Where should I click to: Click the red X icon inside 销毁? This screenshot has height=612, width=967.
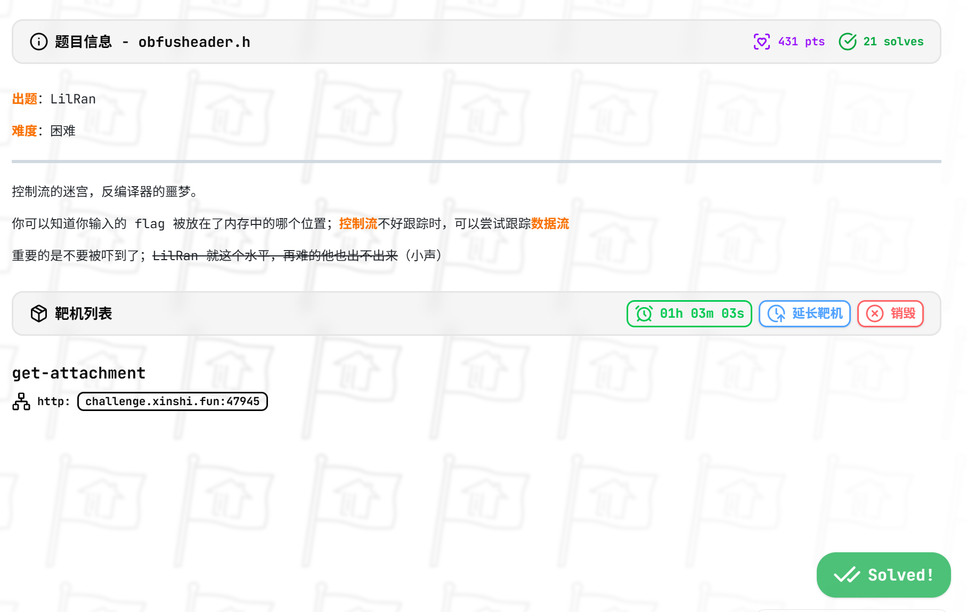[874, 313]
